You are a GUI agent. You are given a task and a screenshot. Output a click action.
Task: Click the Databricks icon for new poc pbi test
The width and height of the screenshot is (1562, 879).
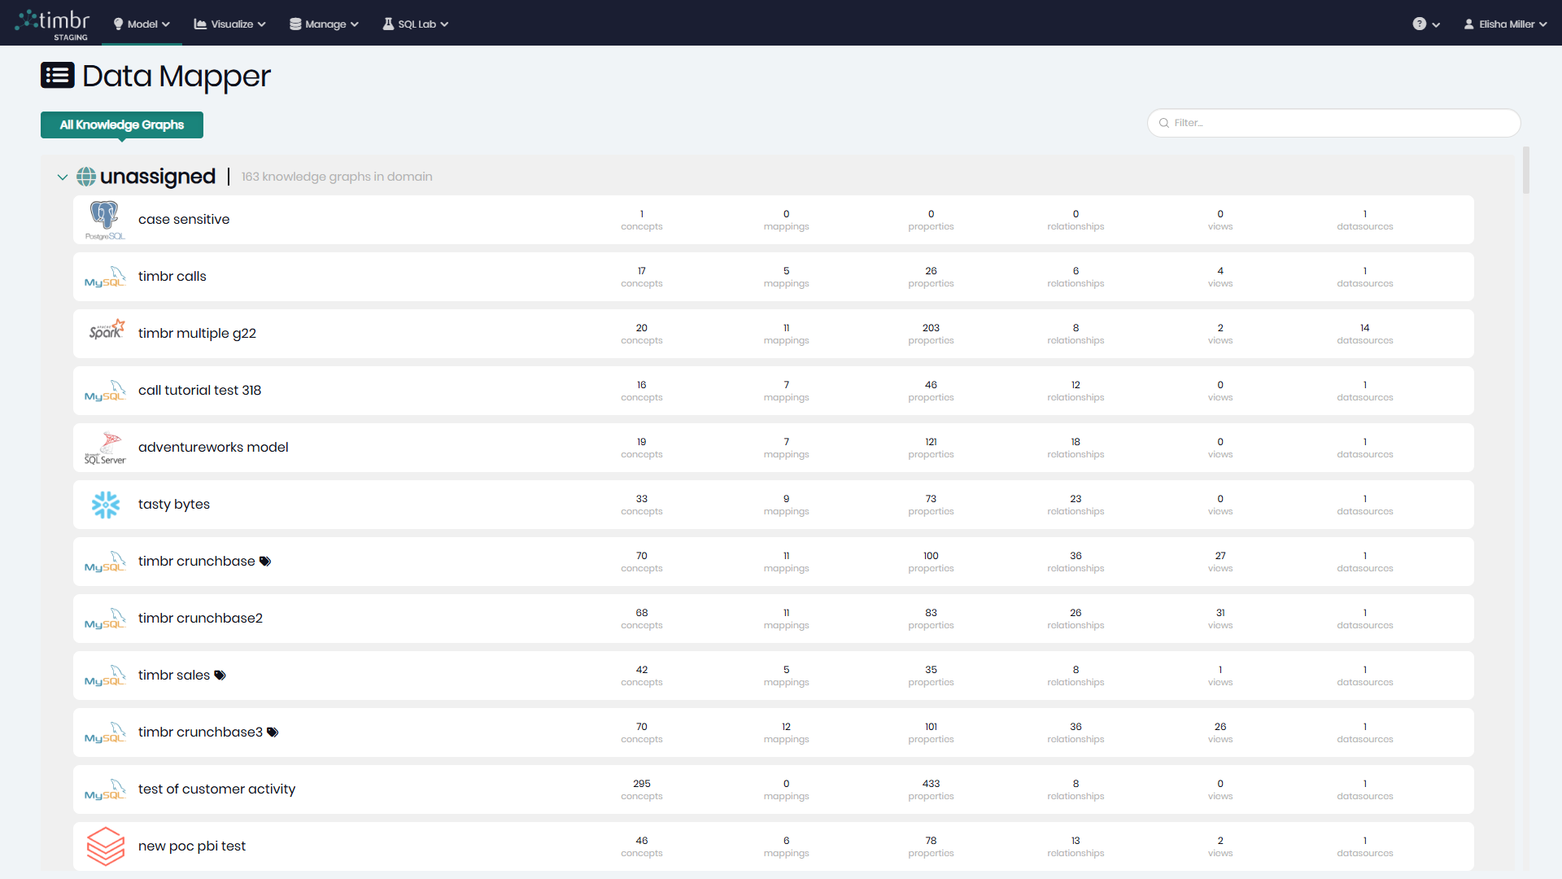click(106, 846)
